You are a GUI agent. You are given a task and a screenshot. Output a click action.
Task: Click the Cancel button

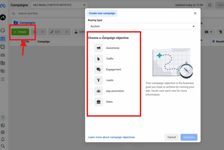[172, 137]
